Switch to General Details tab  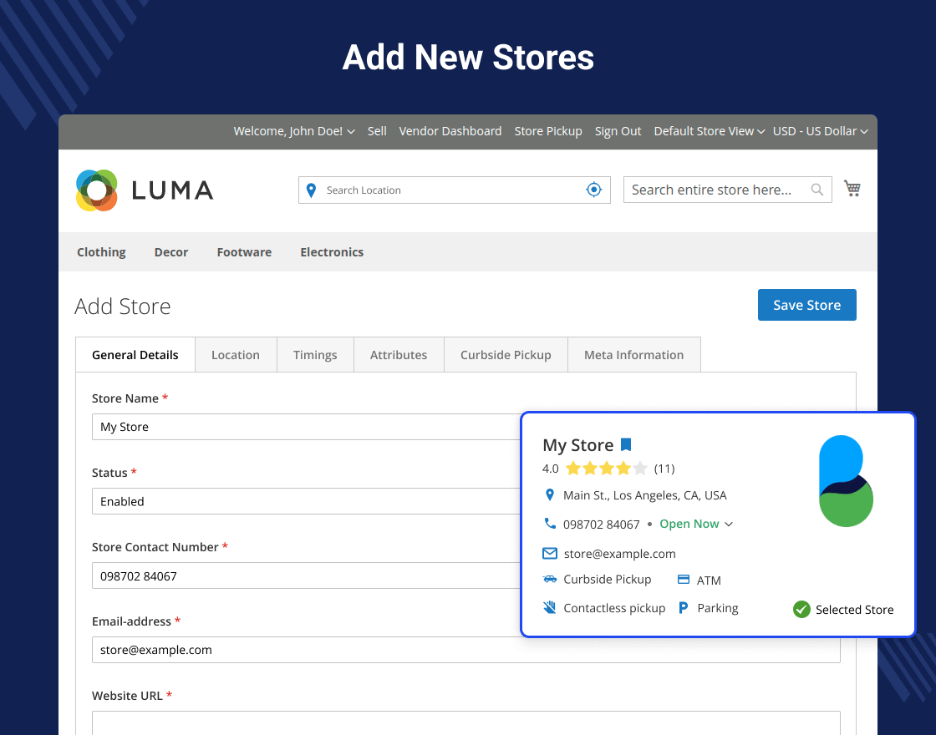tap(135, 355)
